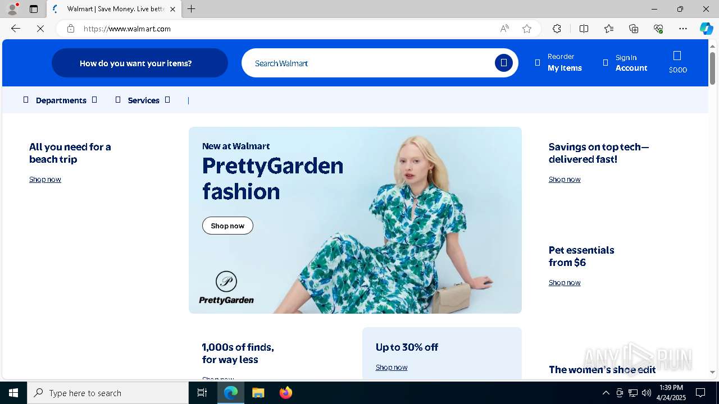Click the taskbar search box
The image size is (719, 404).
coord(108,393)
